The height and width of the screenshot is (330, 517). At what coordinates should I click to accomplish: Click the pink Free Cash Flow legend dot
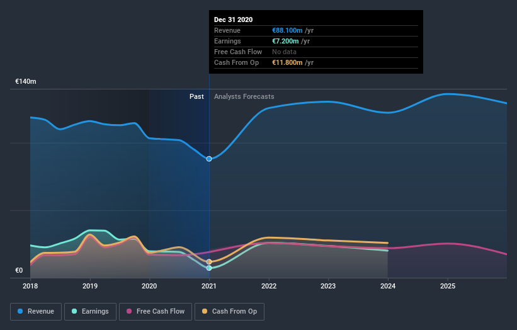click(129, 311)
